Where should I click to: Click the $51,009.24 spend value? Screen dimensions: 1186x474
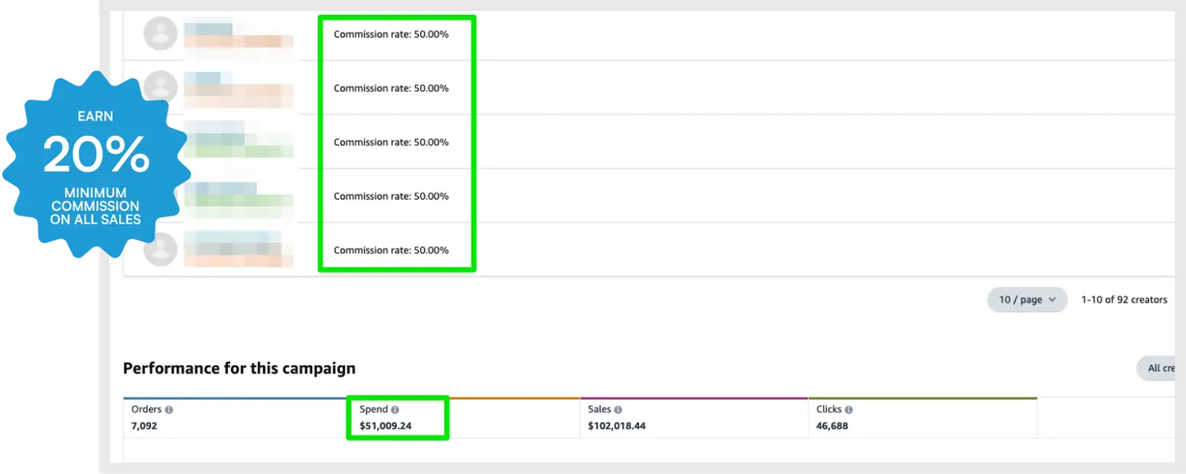386,427
